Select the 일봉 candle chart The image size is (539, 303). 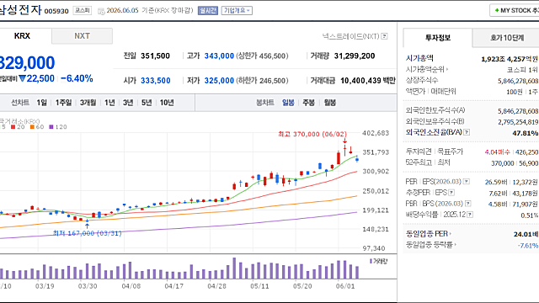coord(288,103)
